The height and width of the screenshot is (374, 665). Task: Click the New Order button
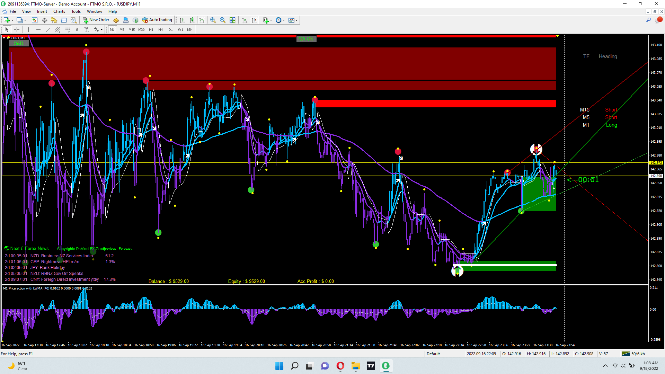(x=96, y=20)
